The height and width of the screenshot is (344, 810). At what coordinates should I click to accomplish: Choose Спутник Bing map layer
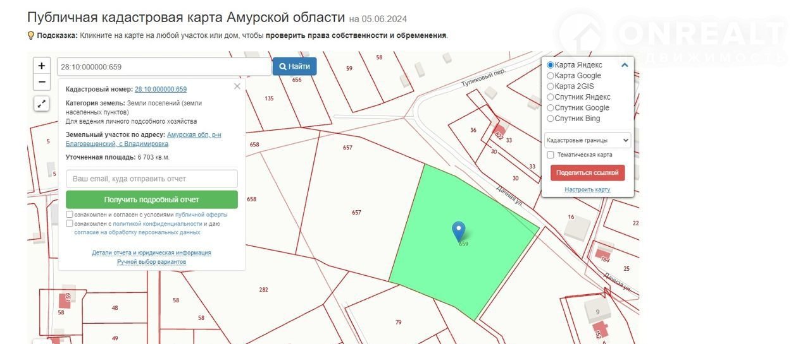pyautogui.click(x=551, y=119)
